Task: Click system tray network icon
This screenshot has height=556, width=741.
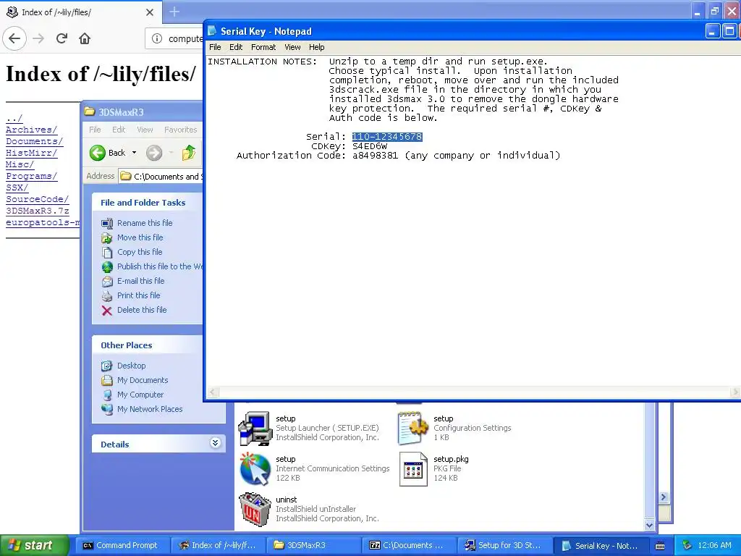Action: coord(687,546)
